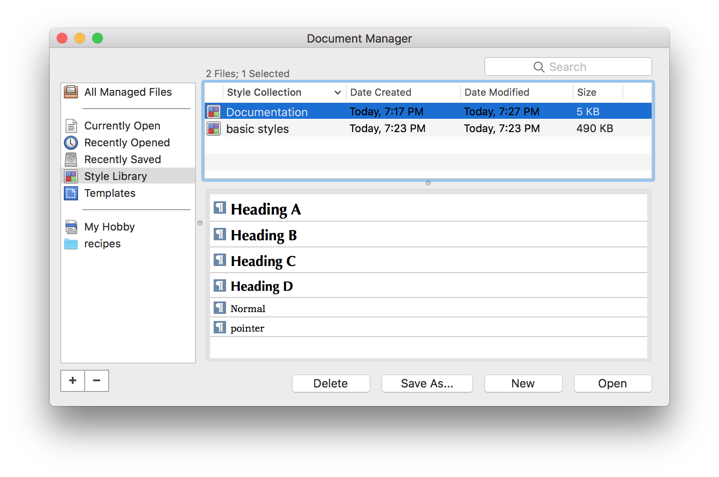Click the paragraph icon beside Heading D
Viewport: 719px width, 477px height.
[x=220, y=285]
